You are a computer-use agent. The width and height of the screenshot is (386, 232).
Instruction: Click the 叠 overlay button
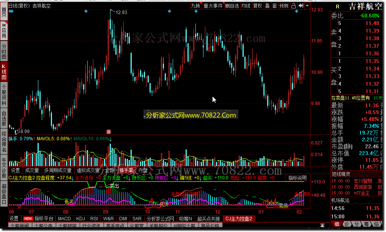point(267,6)
